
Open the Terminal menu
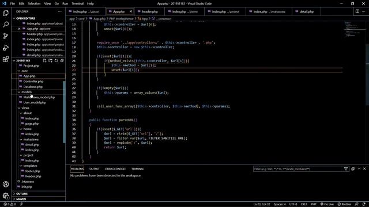pos(77,3)
